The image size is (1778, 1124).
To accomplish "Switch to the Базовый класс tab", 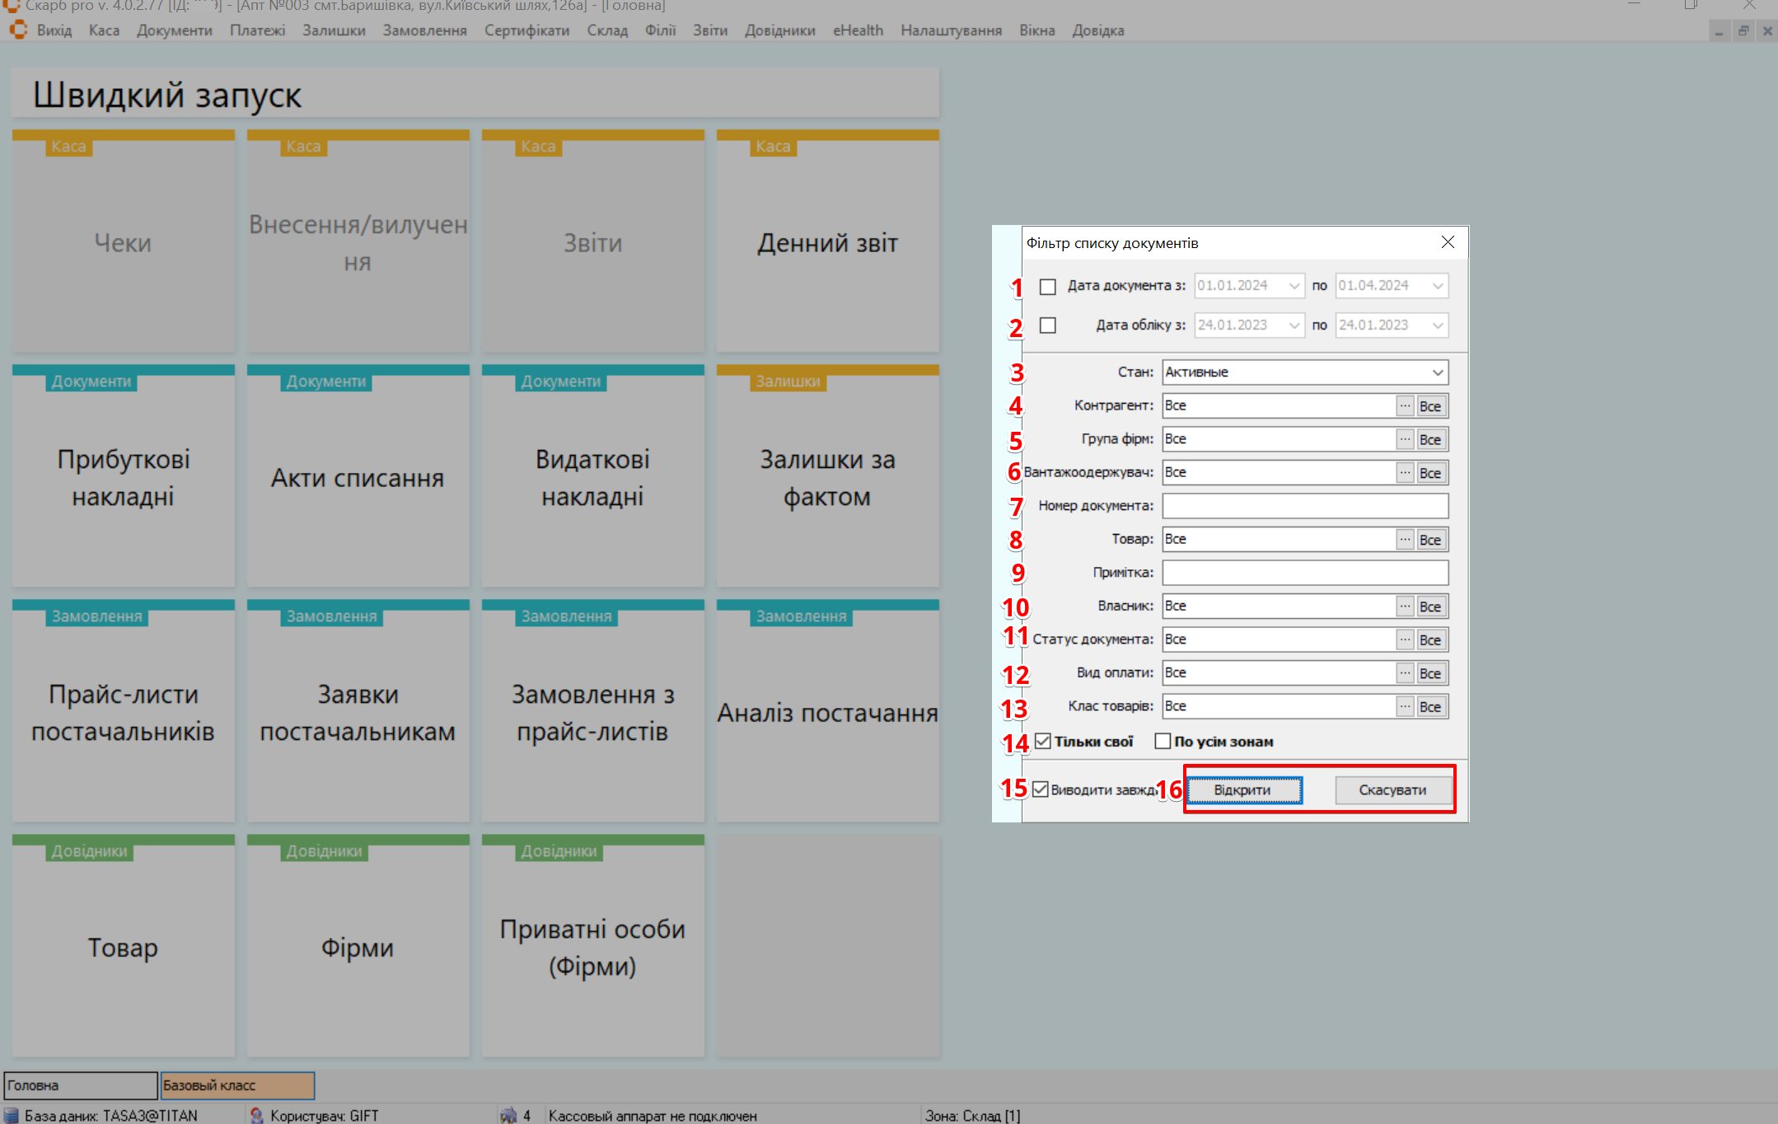I will pyautogui.click(x=237, y=1085).
